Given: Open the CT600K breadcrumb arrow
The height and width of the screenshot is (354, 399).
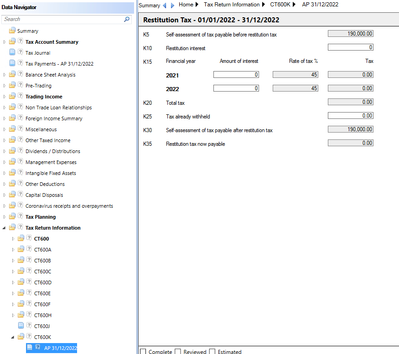Looking at the screenshot, I should (x=294, y=5).
